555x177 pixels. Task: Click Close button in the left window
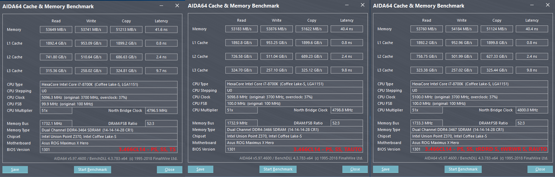tap(170, 169)
